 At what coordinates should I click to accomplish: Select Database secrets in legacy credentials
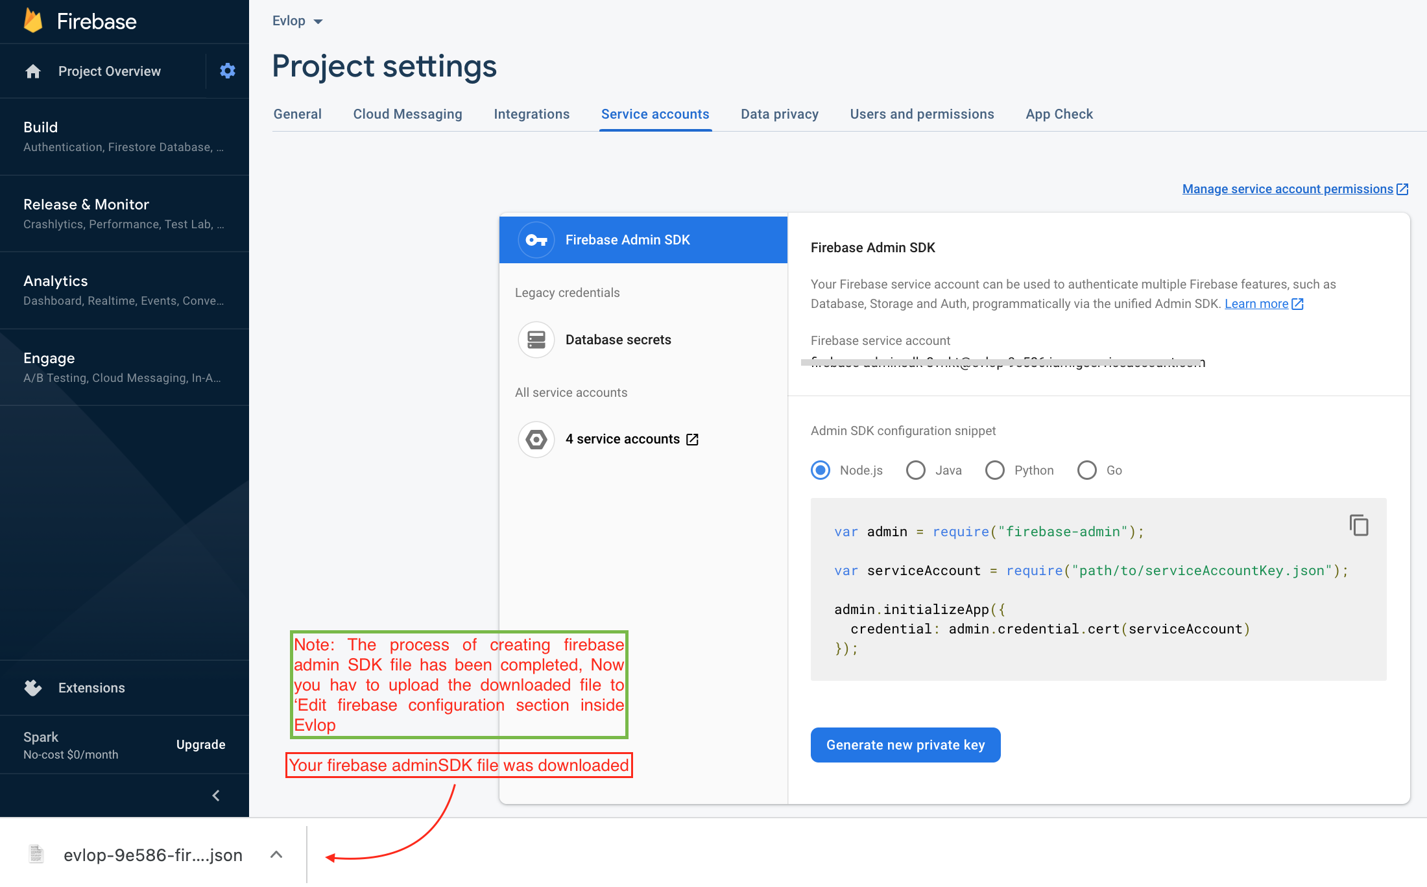pos(643,340)
